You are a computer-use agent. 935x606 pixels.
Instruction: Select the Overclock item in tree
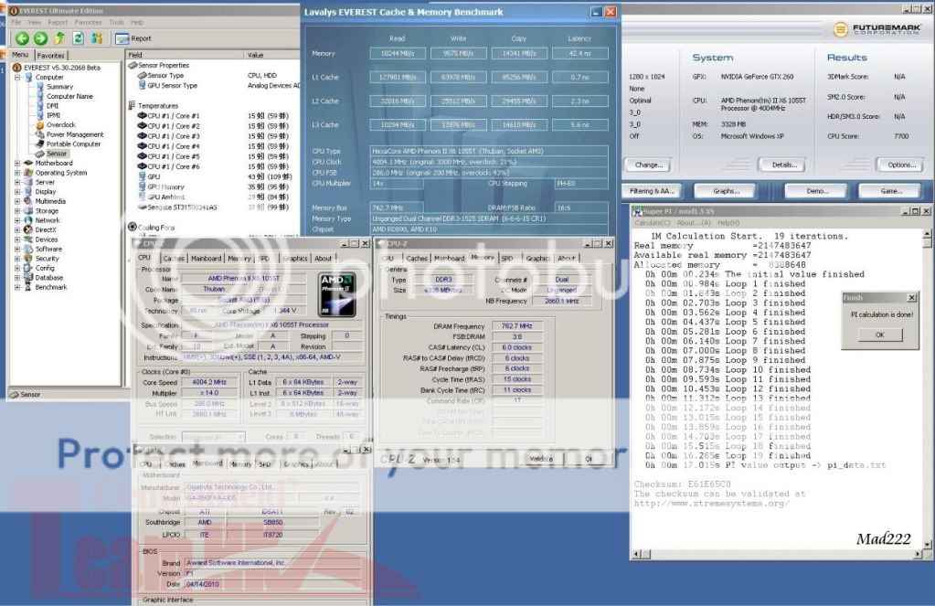tap(60, 125)
